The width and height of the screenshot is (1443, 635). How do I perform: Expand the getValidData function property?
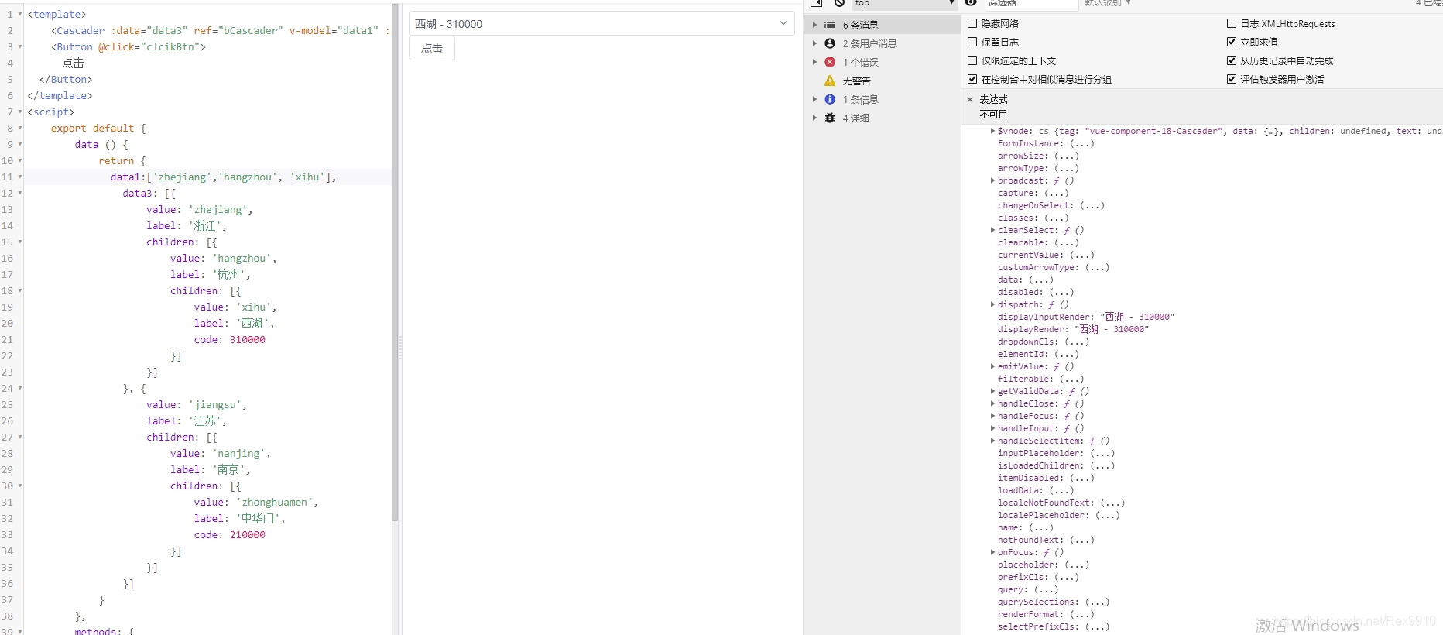pos(992,391)
